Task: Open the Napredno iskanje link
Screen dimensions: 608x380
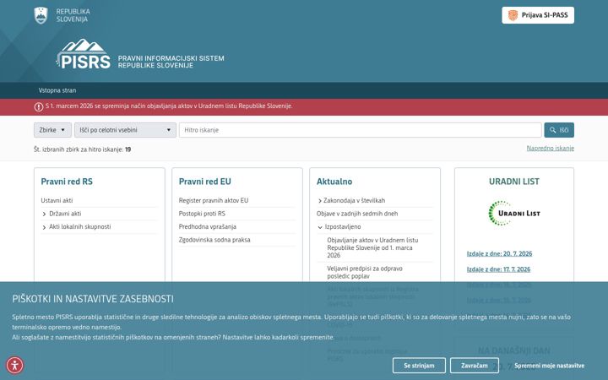Action: pyautogui.click(x=551, y=148)
